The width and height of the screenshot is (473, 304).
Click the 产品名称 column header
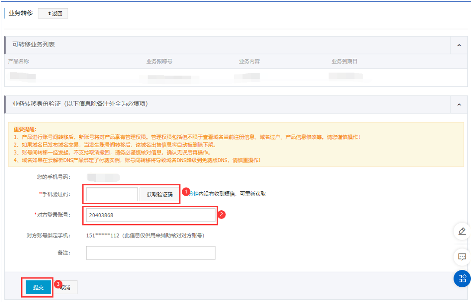pyautogui.click(x=19, y=61)
